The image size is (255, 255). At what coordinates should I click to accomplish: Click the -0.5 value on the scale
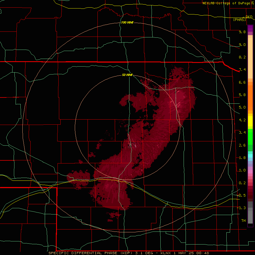(241, 195)
